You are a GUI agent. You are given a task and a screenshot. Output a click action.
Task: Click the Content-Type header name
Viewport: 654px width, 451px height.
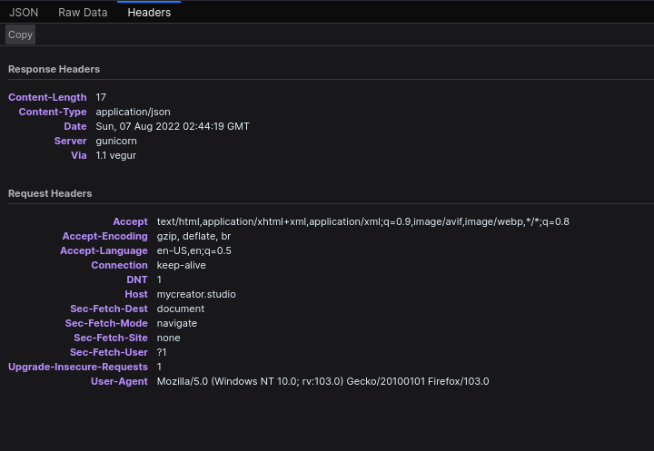53,112
